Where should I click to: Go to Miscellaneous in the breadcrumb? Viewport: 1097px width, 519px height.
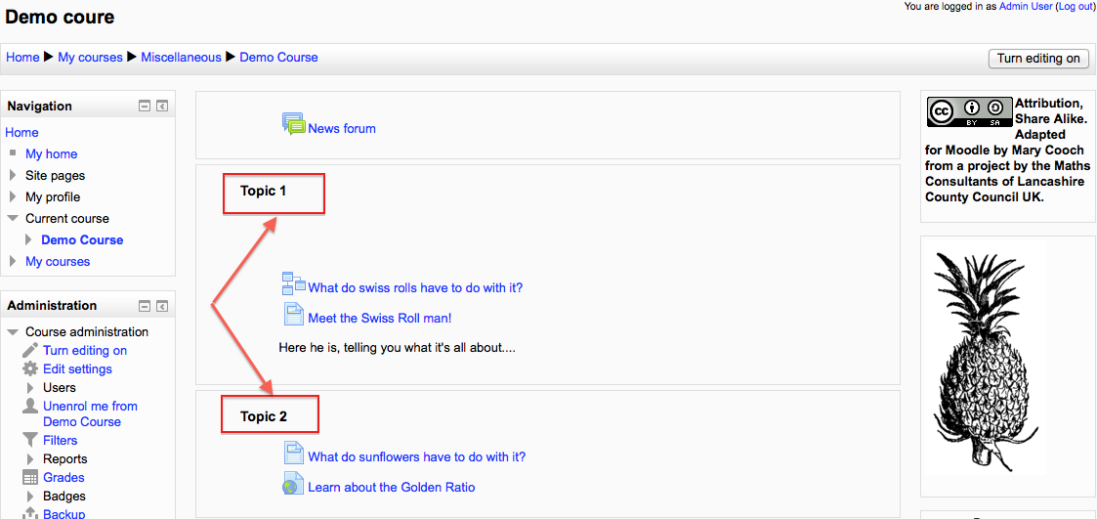click(181, 58)
